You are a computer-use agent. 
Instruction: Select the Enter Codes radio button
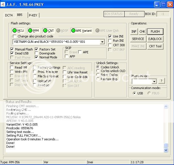(98, 75)
